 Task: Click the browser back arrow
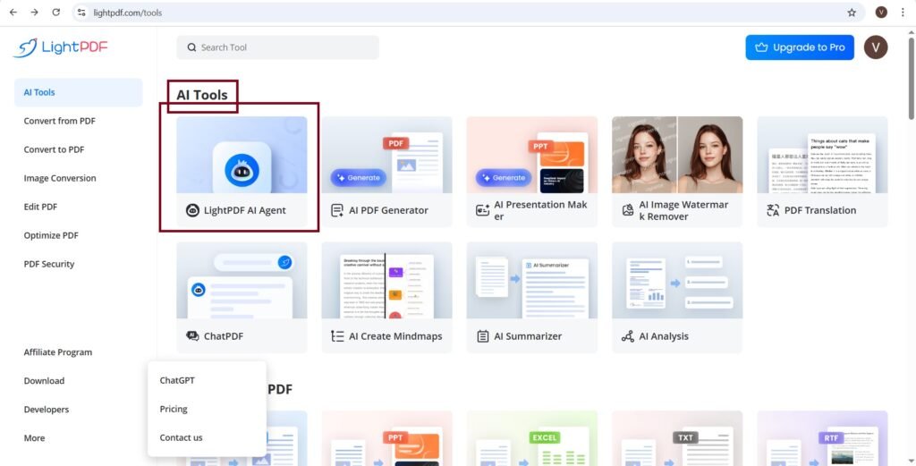[13, 13]
